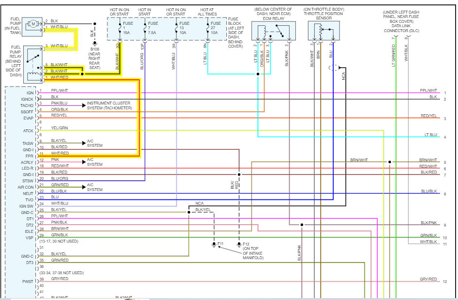Click the EVAP pin label
458x300 pixels.
click(29, 118)
